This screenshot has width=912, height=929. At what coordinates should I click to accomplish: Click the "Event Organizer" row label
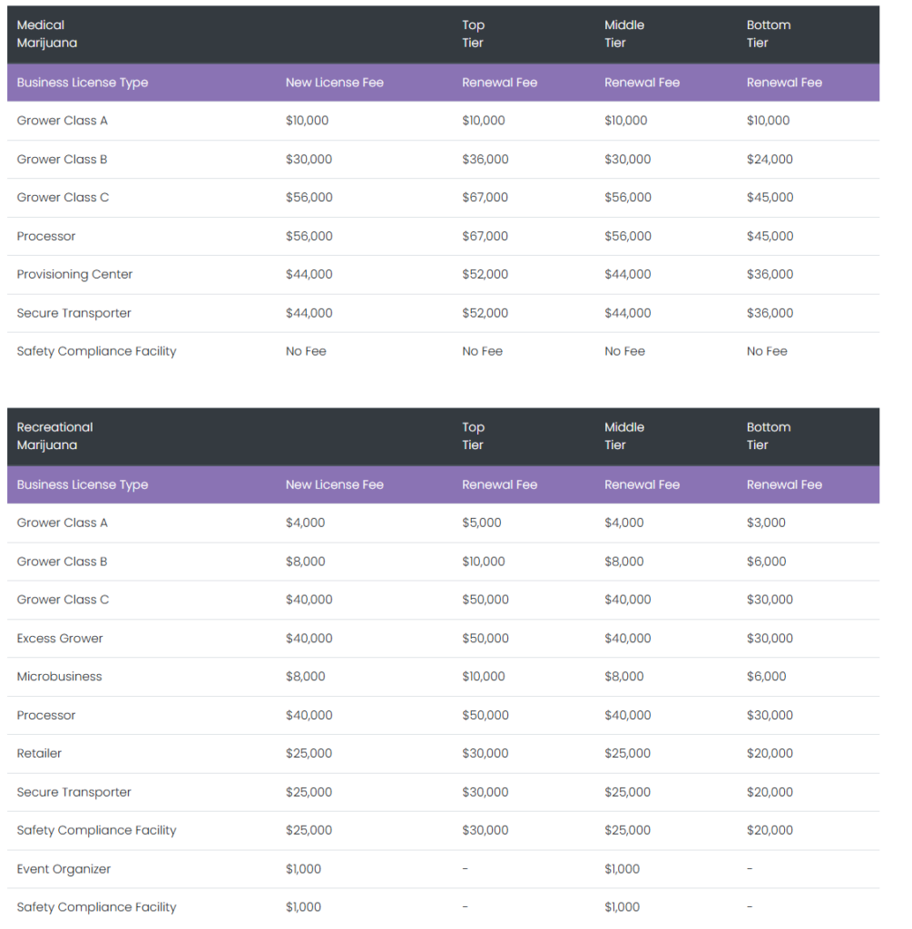pos(64,868)
